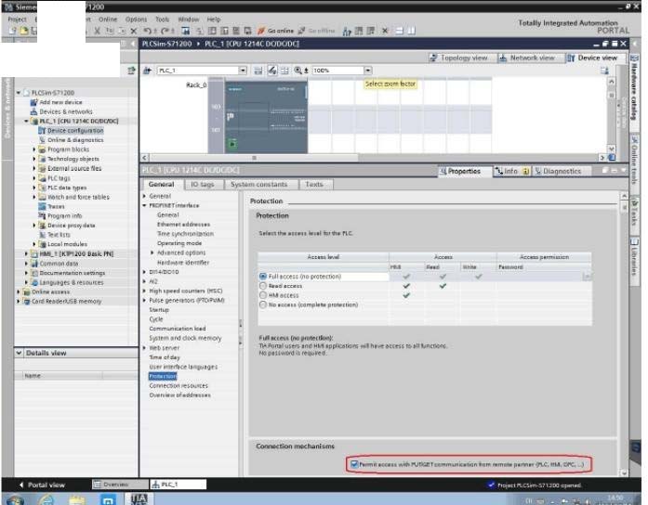Open the Options menu

click(x=136, y=19)
